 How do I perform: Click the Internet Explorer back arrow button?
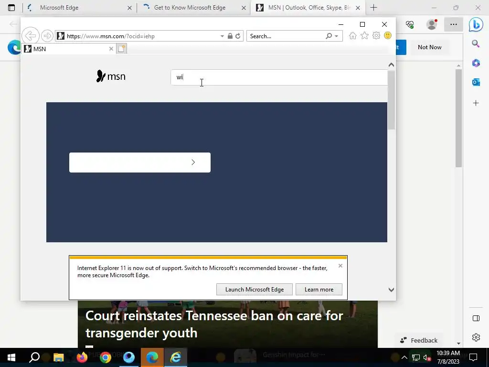click(30, 35)
